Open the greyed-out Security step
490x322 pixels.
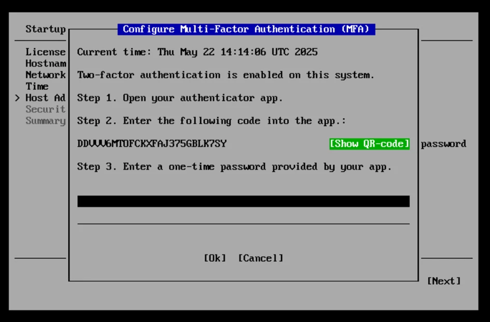[46, 109]
